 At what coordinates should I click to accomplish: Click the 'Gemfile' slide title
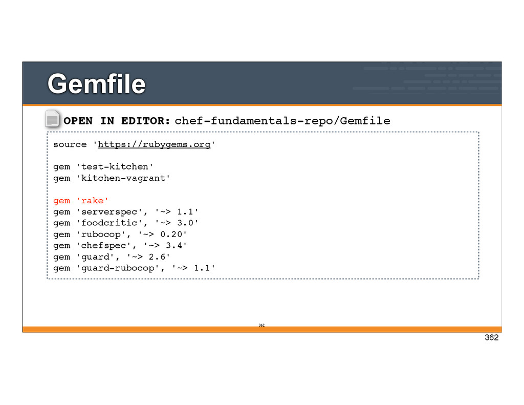click(97, 83)
